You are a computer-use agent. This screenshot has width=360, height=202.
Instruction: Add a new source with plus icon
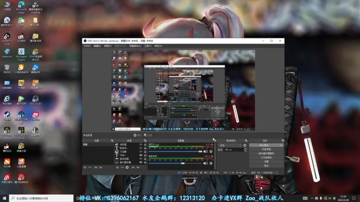pos(117,167)
